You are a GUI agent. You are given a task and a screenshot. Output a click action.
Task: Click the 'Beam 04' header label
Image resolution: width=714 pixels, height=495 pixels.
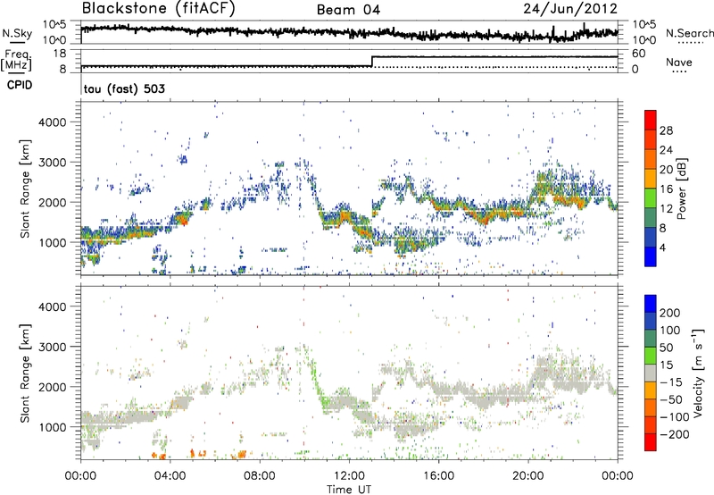click(348, 10)
